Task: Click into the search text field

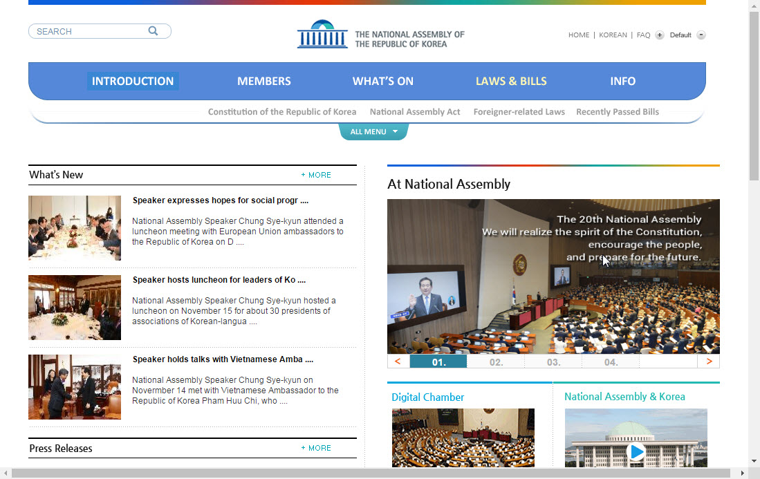Action: tap(90, 31)
